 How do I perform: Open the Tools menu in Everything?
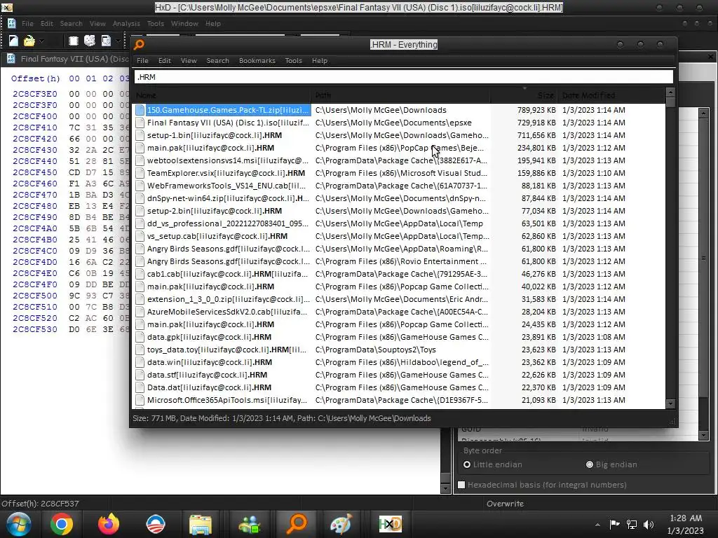(294, 60)
